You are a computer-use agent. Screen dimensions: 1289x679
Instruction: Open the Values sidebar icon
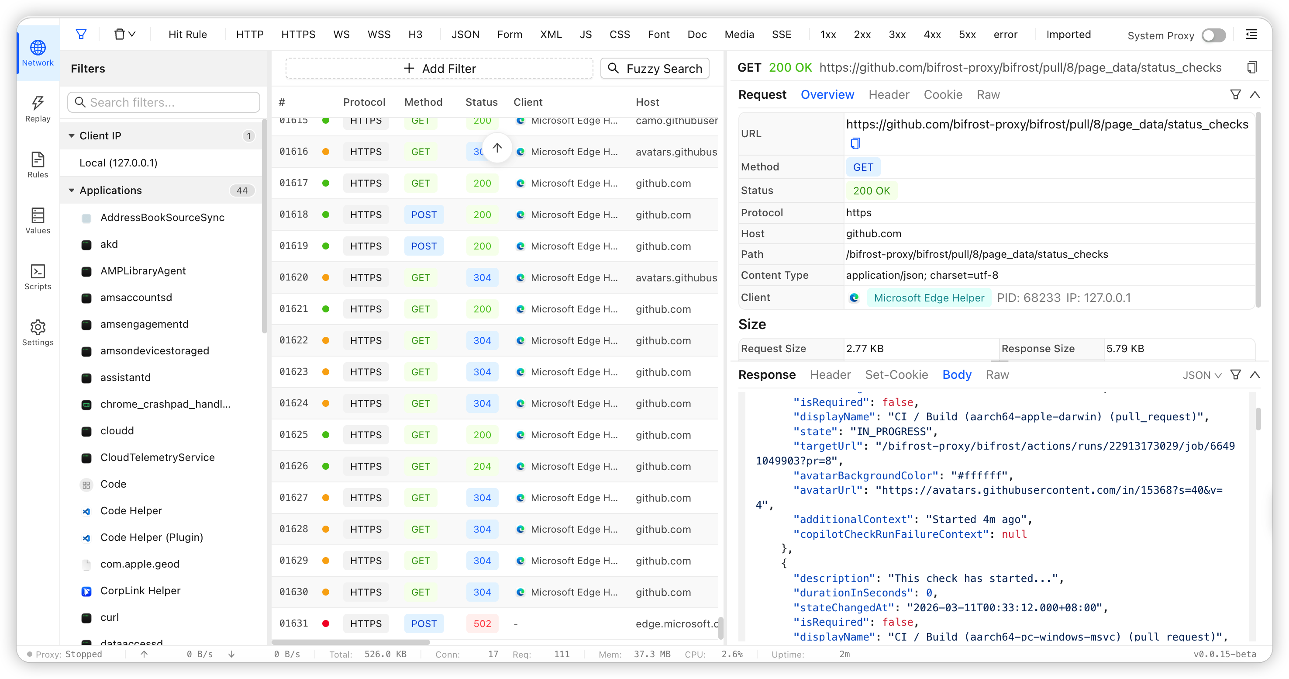pyautogui.click(x=38, y=221)
